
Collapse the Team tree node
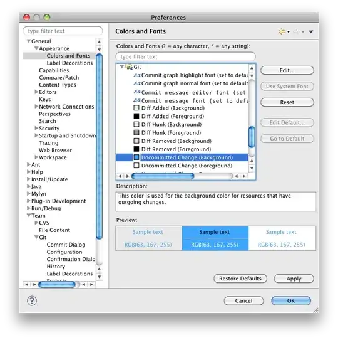[29, 215]
